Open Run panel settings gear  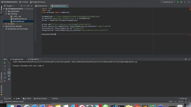coord(186,59)
